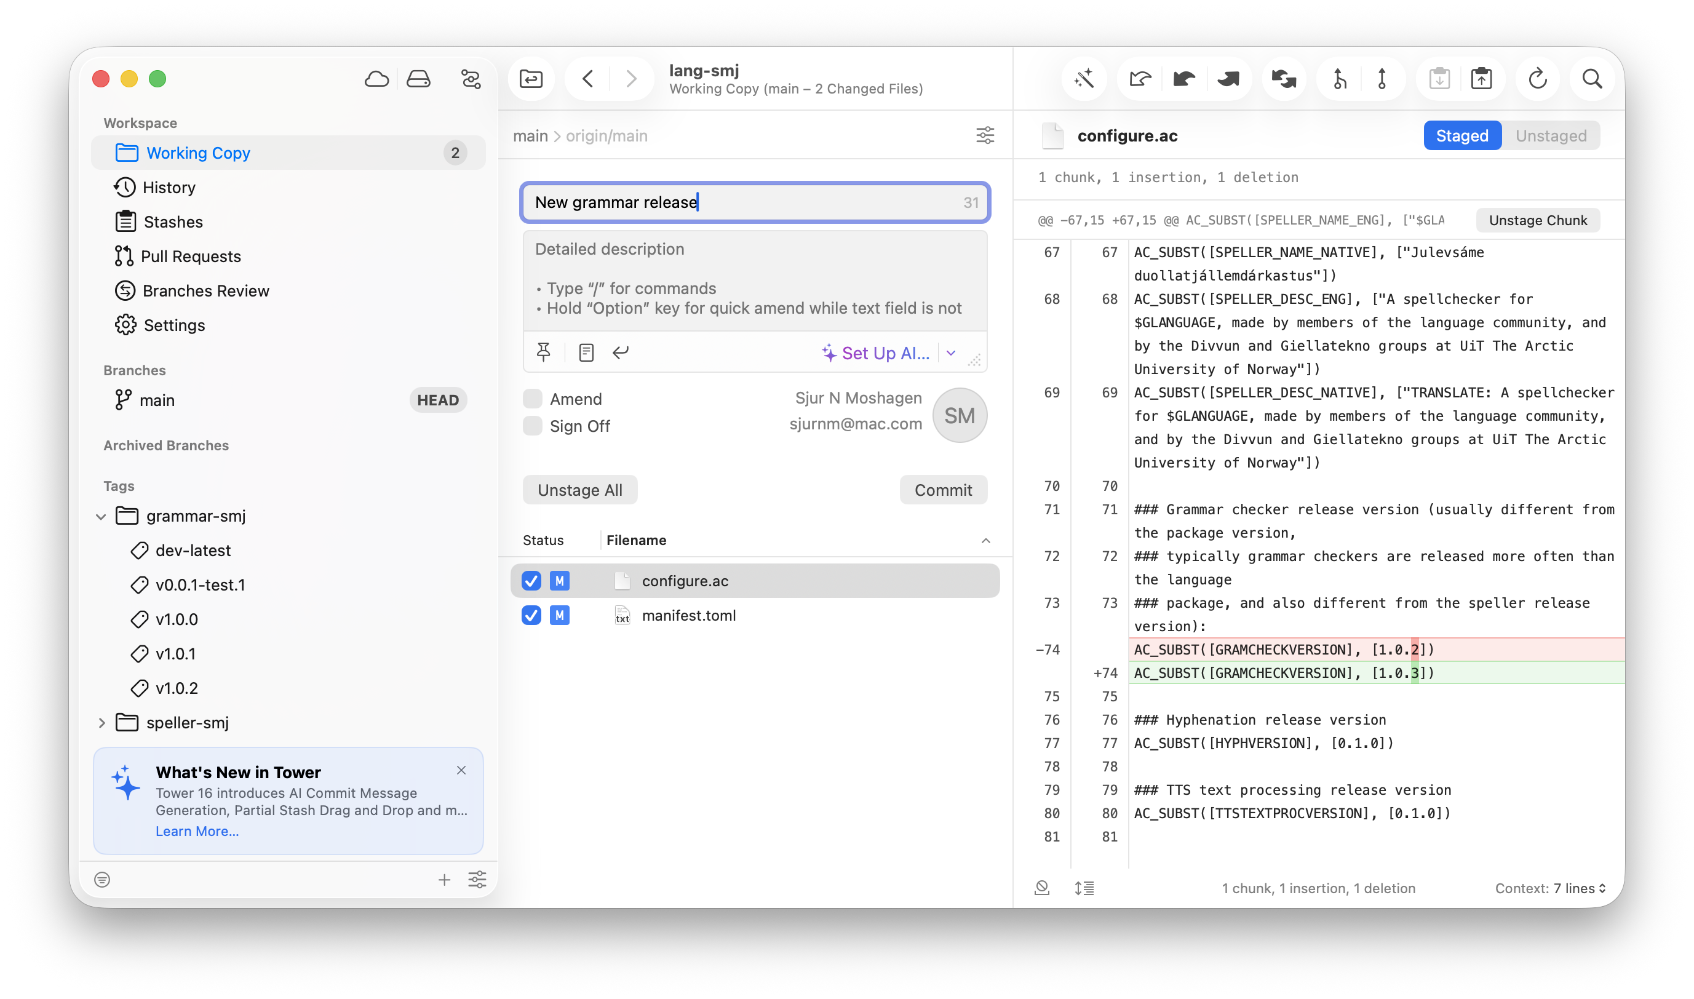
Task: Click the Unstage All button
Action: click(x=579, y=490)
